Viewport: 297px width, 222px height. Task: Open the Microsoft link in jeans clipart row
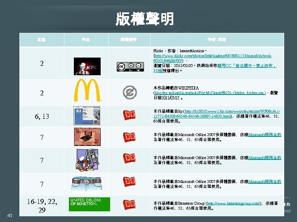click(x=264, y=181)
